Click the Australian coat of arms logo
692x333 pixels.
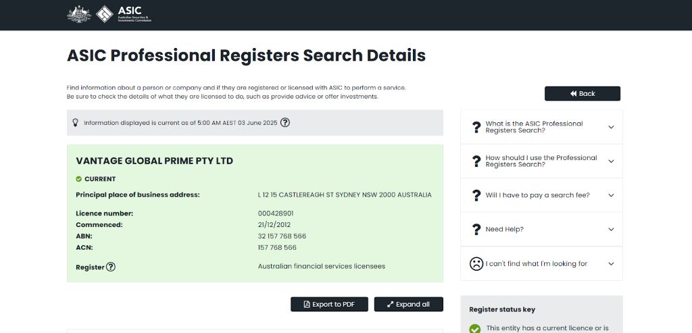[79, 14]
